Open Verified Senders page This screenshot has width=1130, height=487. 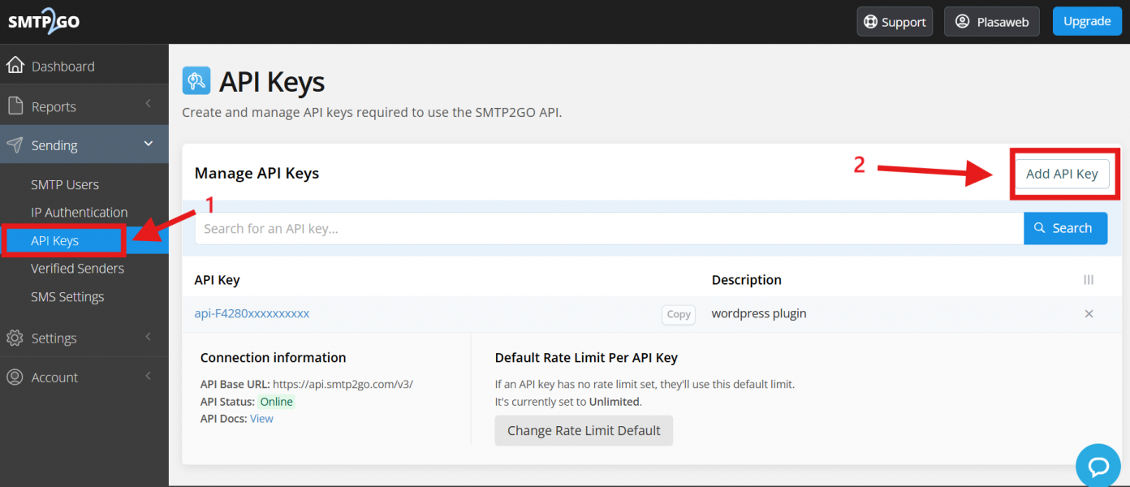pos(78,268)
